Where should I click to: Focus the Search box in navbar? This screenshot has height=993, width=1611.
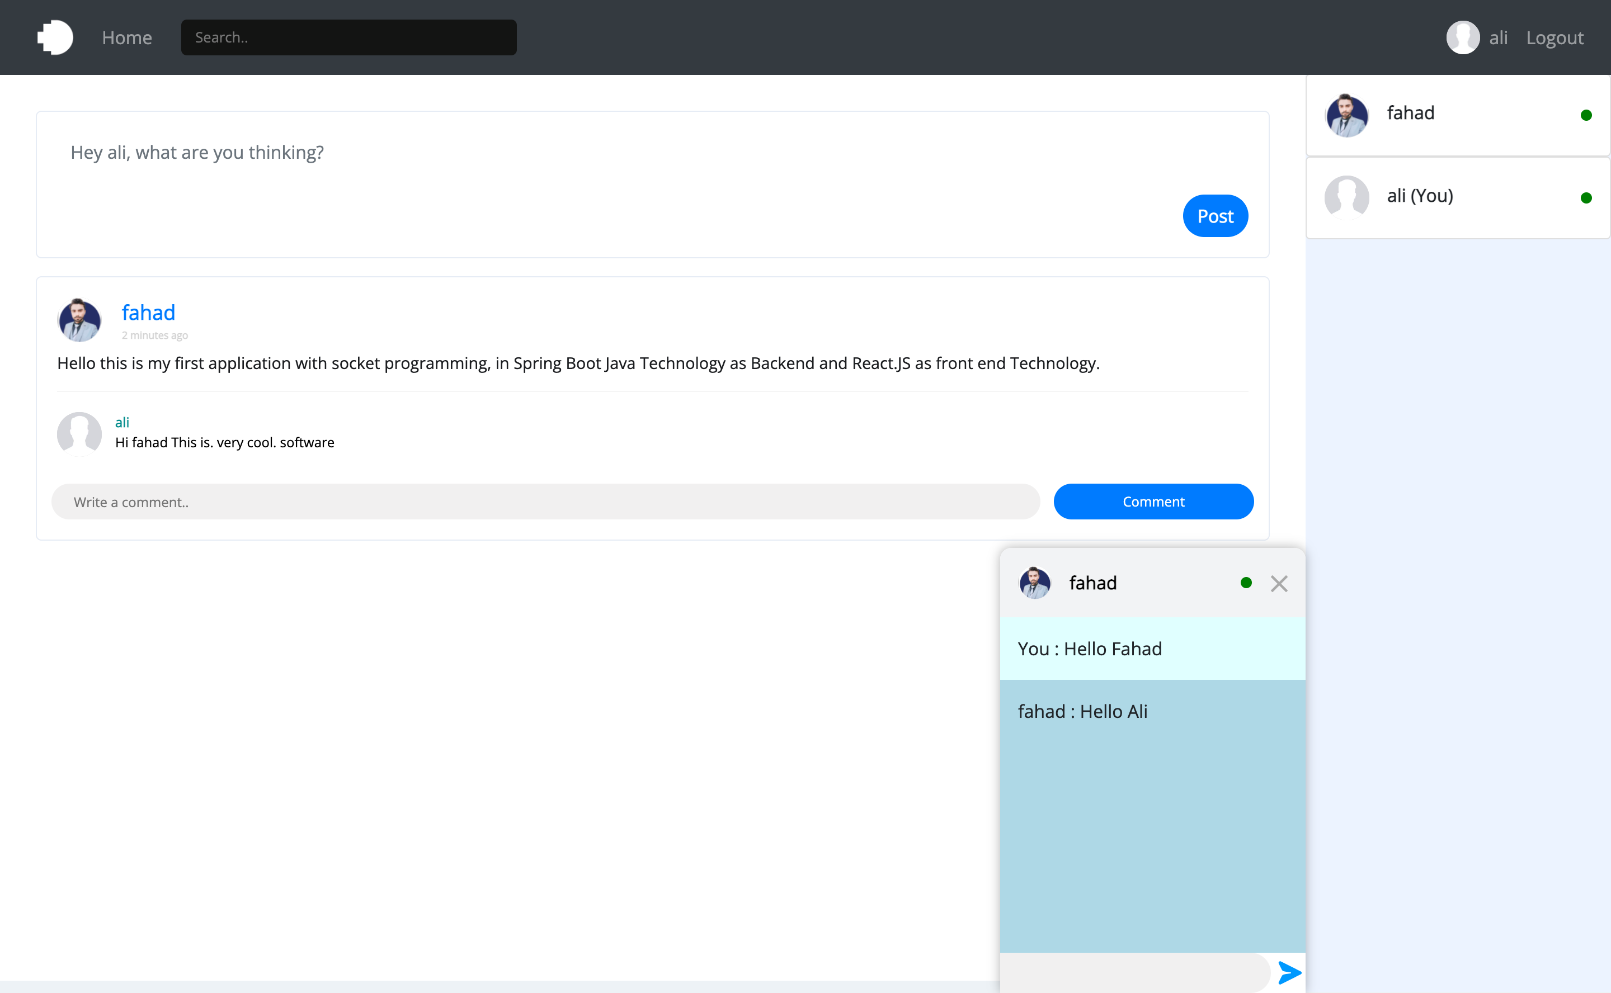tap(348, 37)
